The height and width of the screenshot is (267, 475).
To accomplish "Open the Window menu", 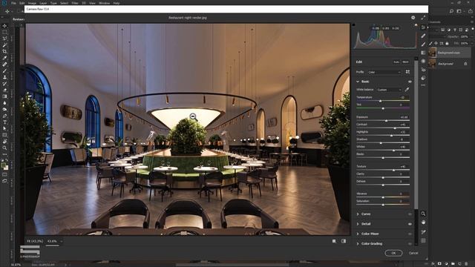I will 104,3.
